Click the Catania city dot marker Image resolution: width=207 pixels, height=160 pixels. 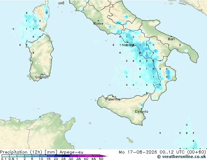pyautogui.click(x=141, y=109)
